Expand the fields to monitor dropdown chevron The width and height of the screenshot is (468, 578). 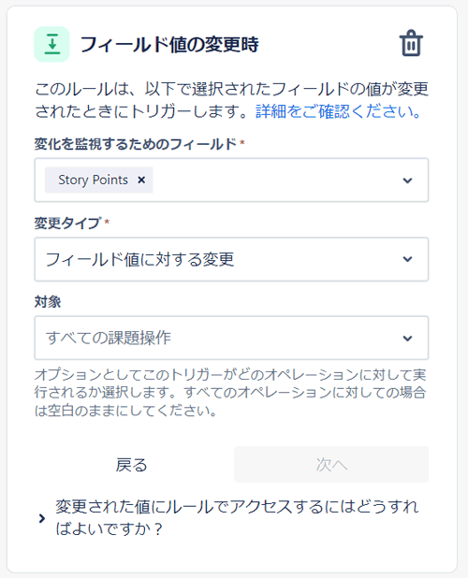pos(407,181)
